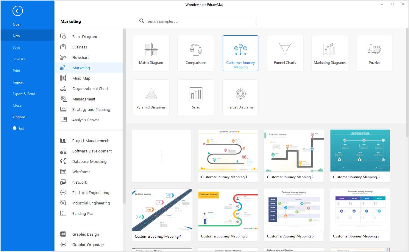
Task: Open the Funnel Charts template type
Action: pyautogui.click(x=285, y=53)
